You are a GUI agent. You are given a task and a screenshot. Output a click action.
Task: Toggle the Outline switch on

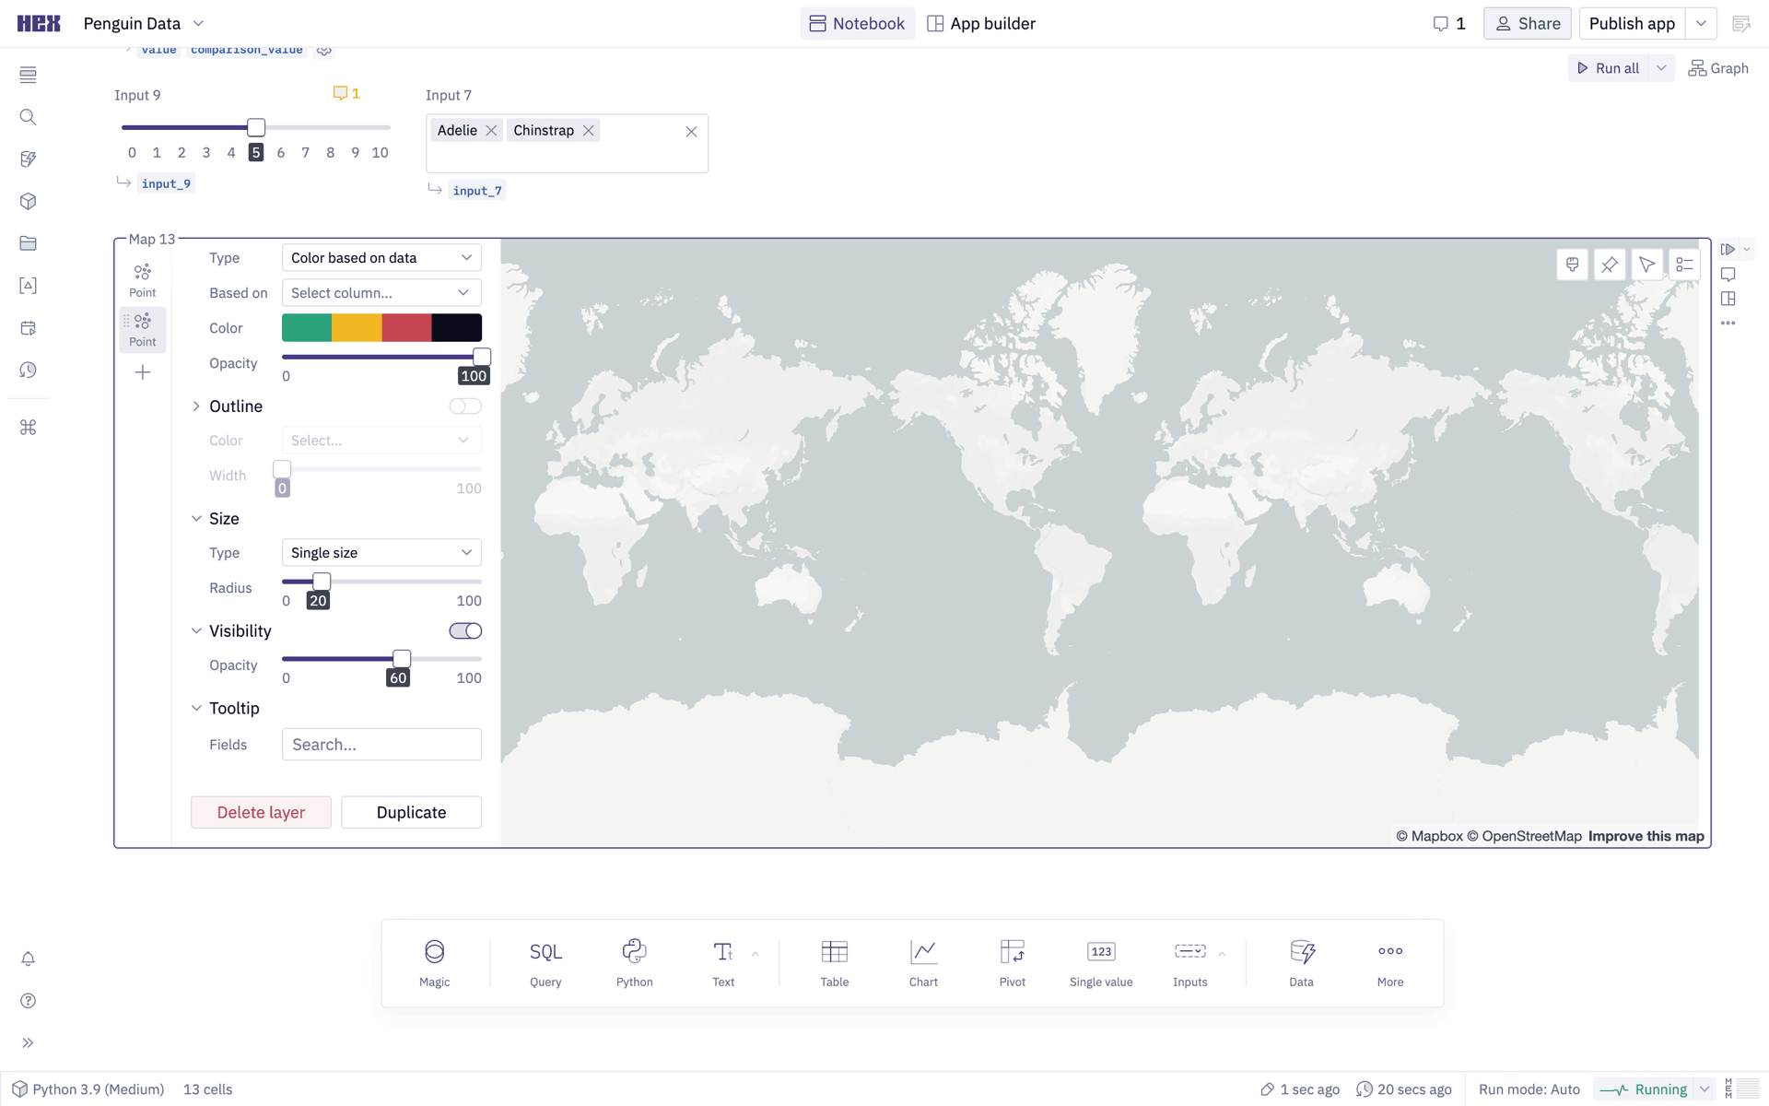coord(465,406)
